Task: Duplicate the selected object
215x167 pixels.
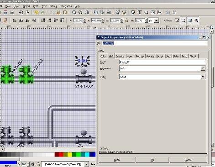Action: coord(96,12)
